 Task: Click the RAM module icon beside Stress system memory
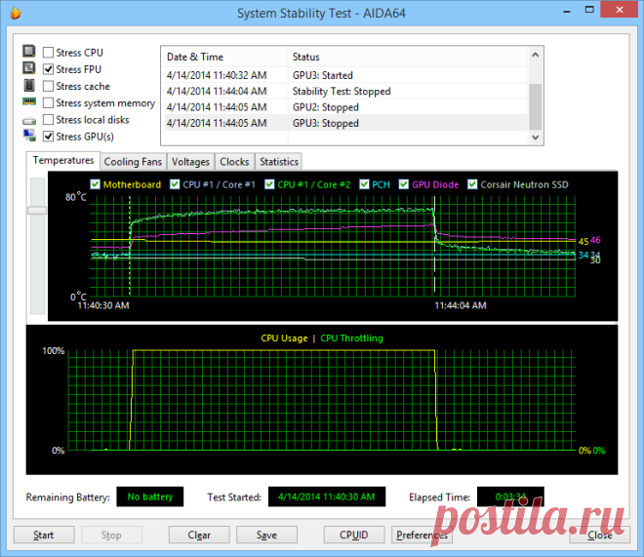[x=29, y=101]
